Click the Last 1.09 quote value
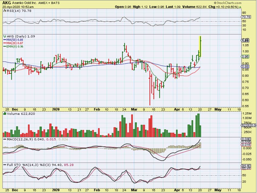 click(x=173, y=7)
